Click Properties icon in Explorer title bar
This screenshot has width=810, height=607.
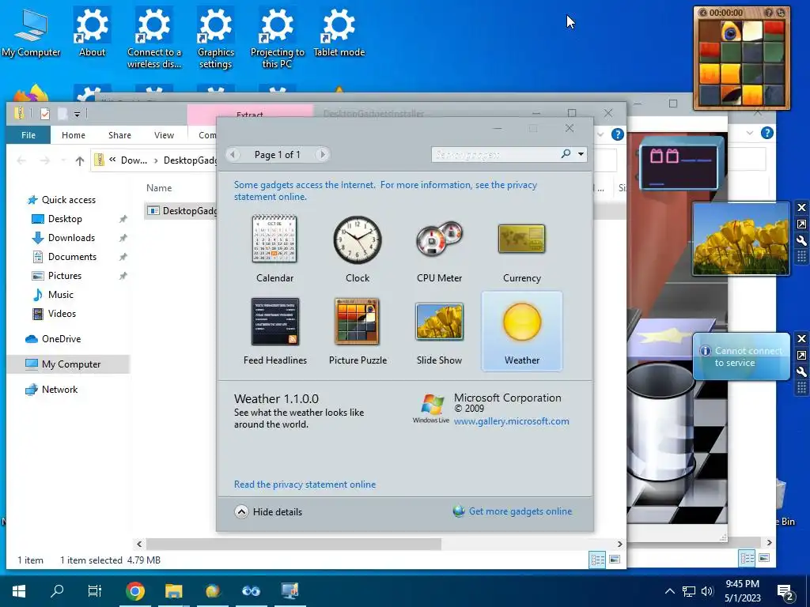click(45, 114)
